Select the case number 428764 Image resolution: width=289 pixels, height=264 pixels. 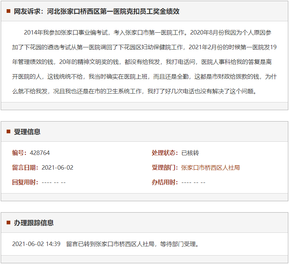coord(40,153)
